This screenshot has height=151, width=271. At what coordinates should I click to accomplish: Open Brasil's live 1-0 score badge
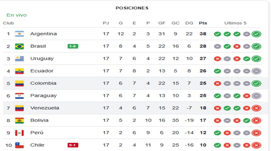click(x=73, y=46)
